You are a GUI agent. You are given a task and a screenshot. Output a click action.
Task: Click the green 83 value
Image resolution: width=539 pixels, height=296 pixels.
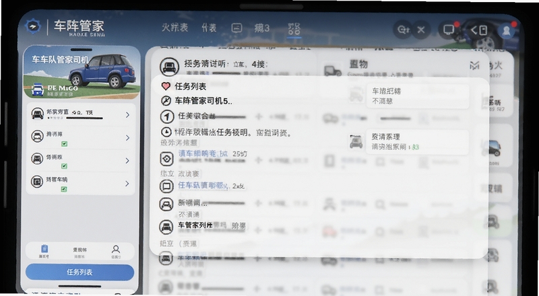[x=415, y=147]
